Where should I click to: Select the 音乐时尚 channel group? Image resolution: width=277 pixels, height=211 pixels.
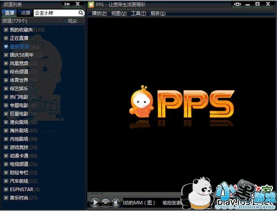pos(19,198)
